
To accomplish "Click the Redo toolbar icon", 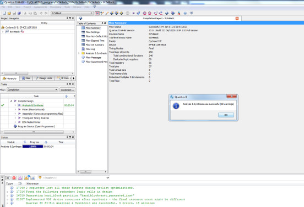I will 46,13.
